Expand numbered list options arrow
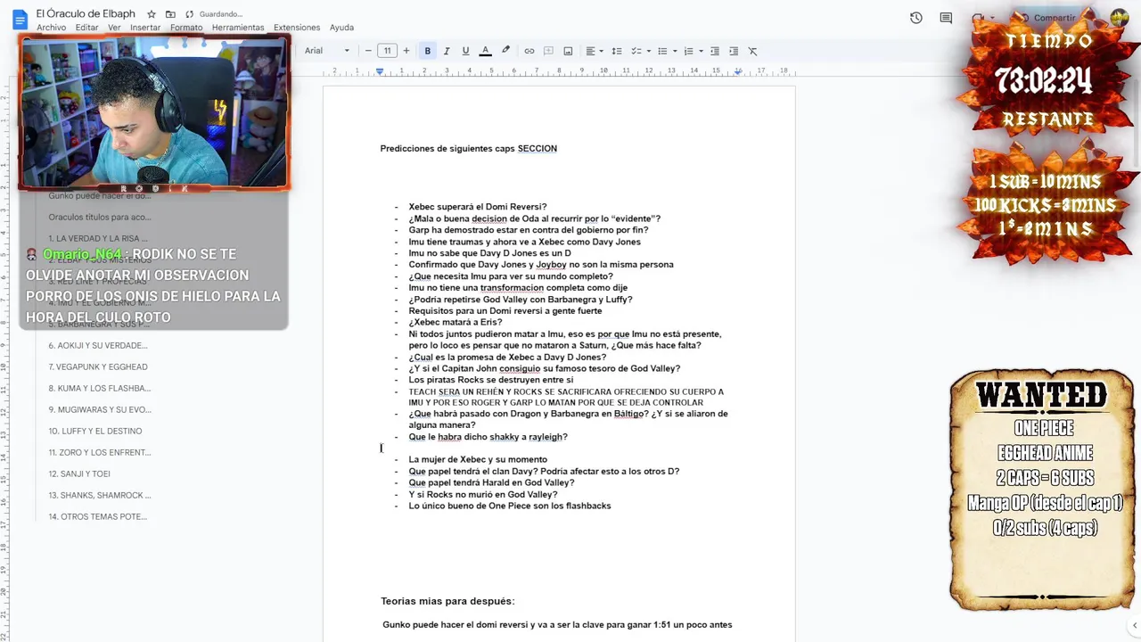 (701, 51)
